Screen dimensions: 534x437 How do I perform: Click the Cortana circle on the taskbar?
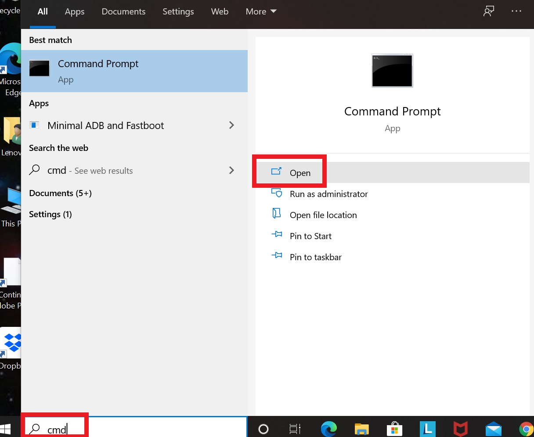[x=263, y=429]
